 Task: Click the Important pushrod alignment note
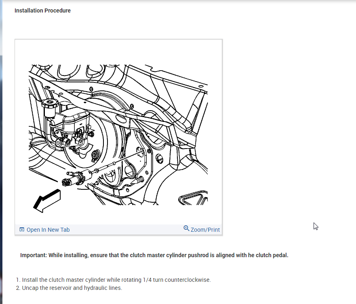click(x=154, y=255)
